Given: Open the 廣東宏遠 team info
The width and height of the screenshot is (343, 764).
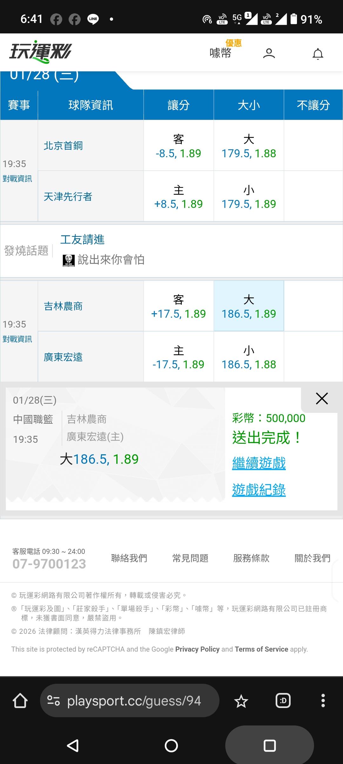Looking at the screenshot, I should [x=63, y=357].
